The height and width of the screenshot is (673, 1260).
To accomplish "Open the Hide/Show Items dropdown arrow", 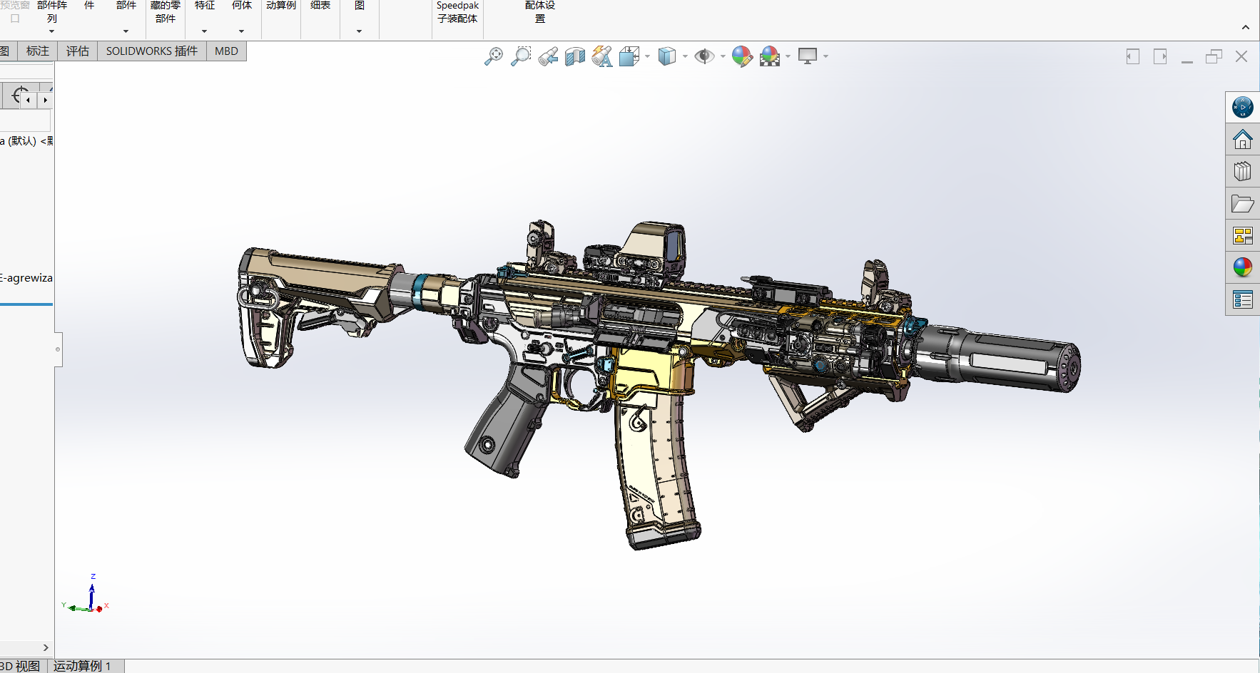I will (723, 56).
